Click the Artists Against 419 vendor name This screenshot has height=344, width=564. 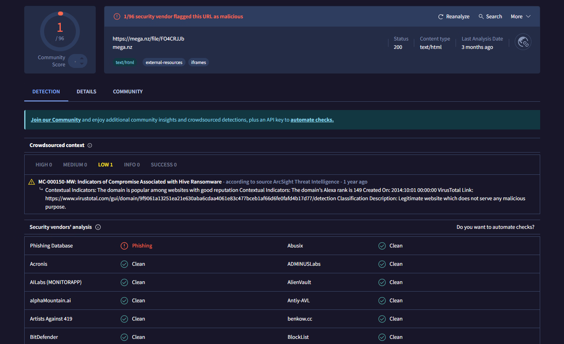point(51,319)
